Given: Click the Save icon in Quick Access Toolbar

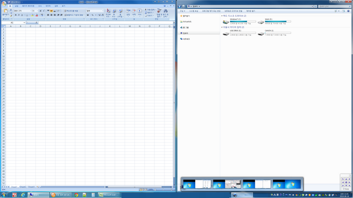Looking at the screenshot, I should click(9, 2).
